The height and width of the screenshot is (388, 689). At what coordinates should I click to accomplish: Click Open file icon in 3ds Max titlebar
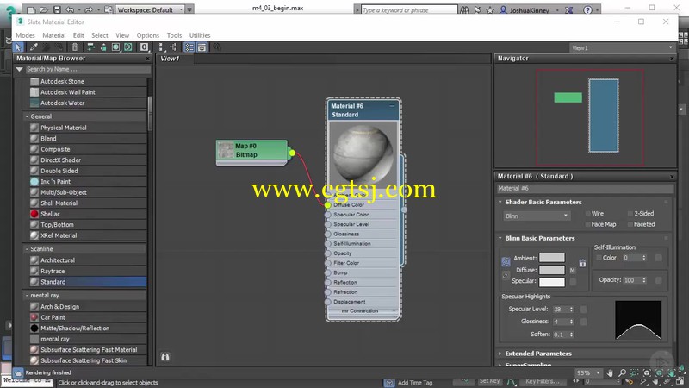(44, 9)
